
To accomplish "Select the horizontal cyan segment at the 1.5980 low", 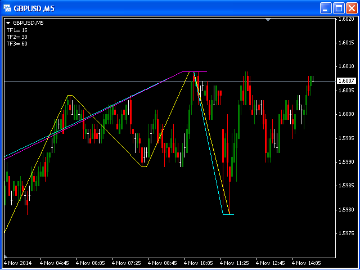I will (228, 214).
